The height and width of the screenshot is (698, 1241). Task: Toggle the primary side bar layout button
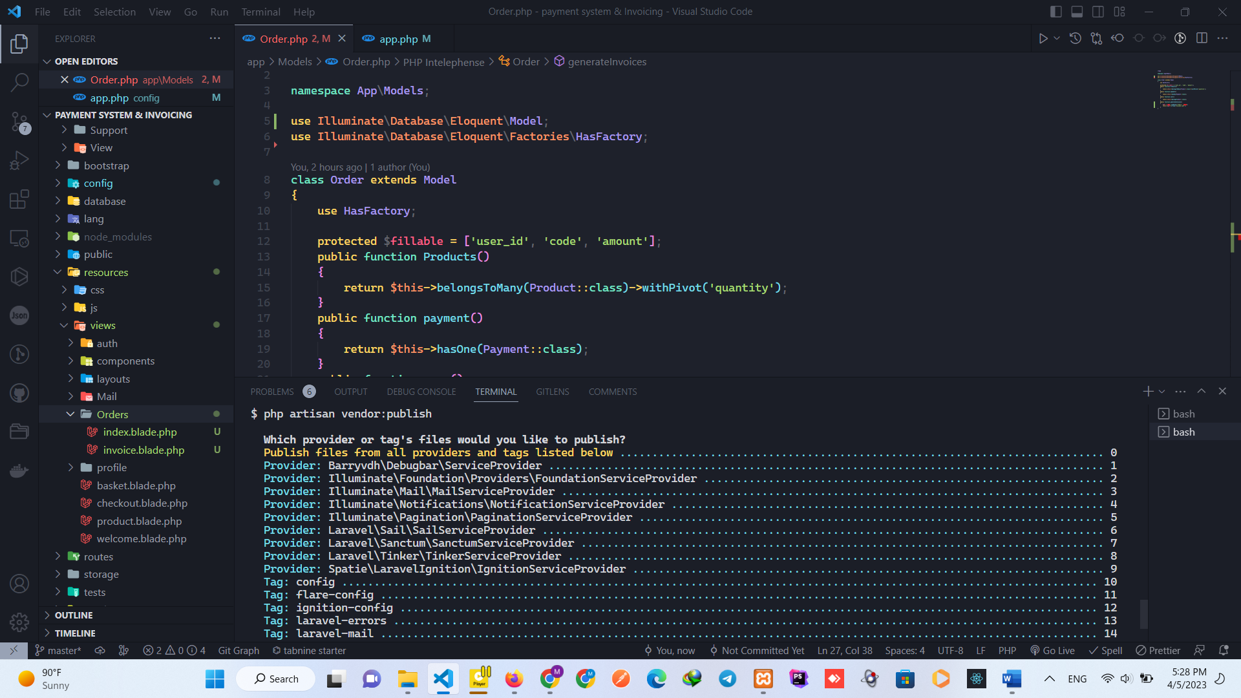[1056, 12]
